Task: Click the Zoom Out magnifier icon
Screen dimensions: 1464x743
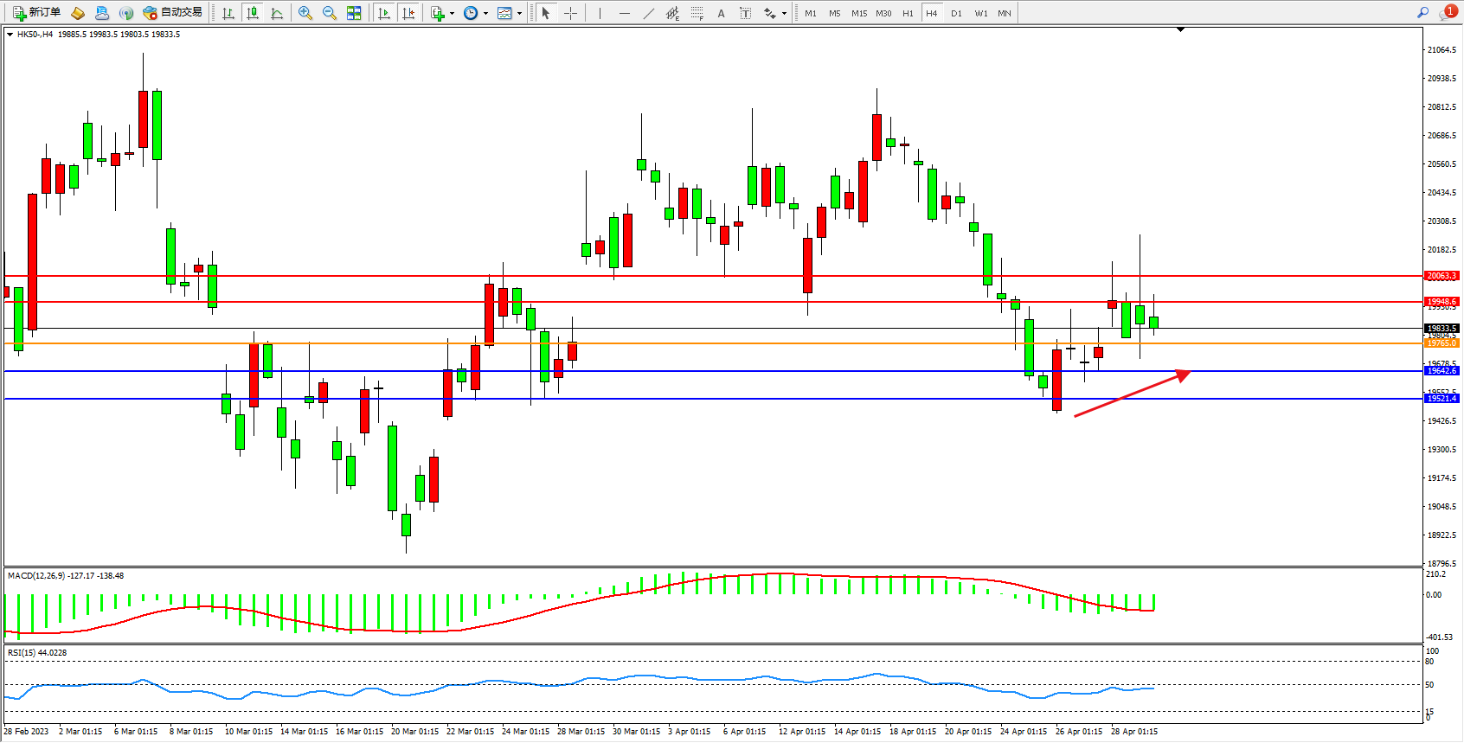Action: (330, 13)
